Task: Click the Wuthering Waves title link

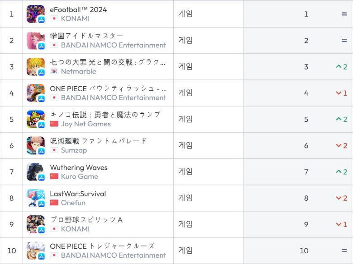Action: [78, 167]
